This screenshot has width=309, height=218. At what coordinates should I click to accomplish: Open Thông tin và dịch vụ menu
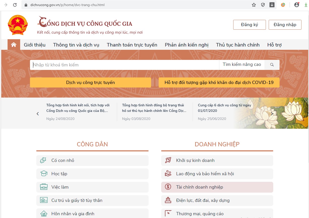tap(76, 45)
